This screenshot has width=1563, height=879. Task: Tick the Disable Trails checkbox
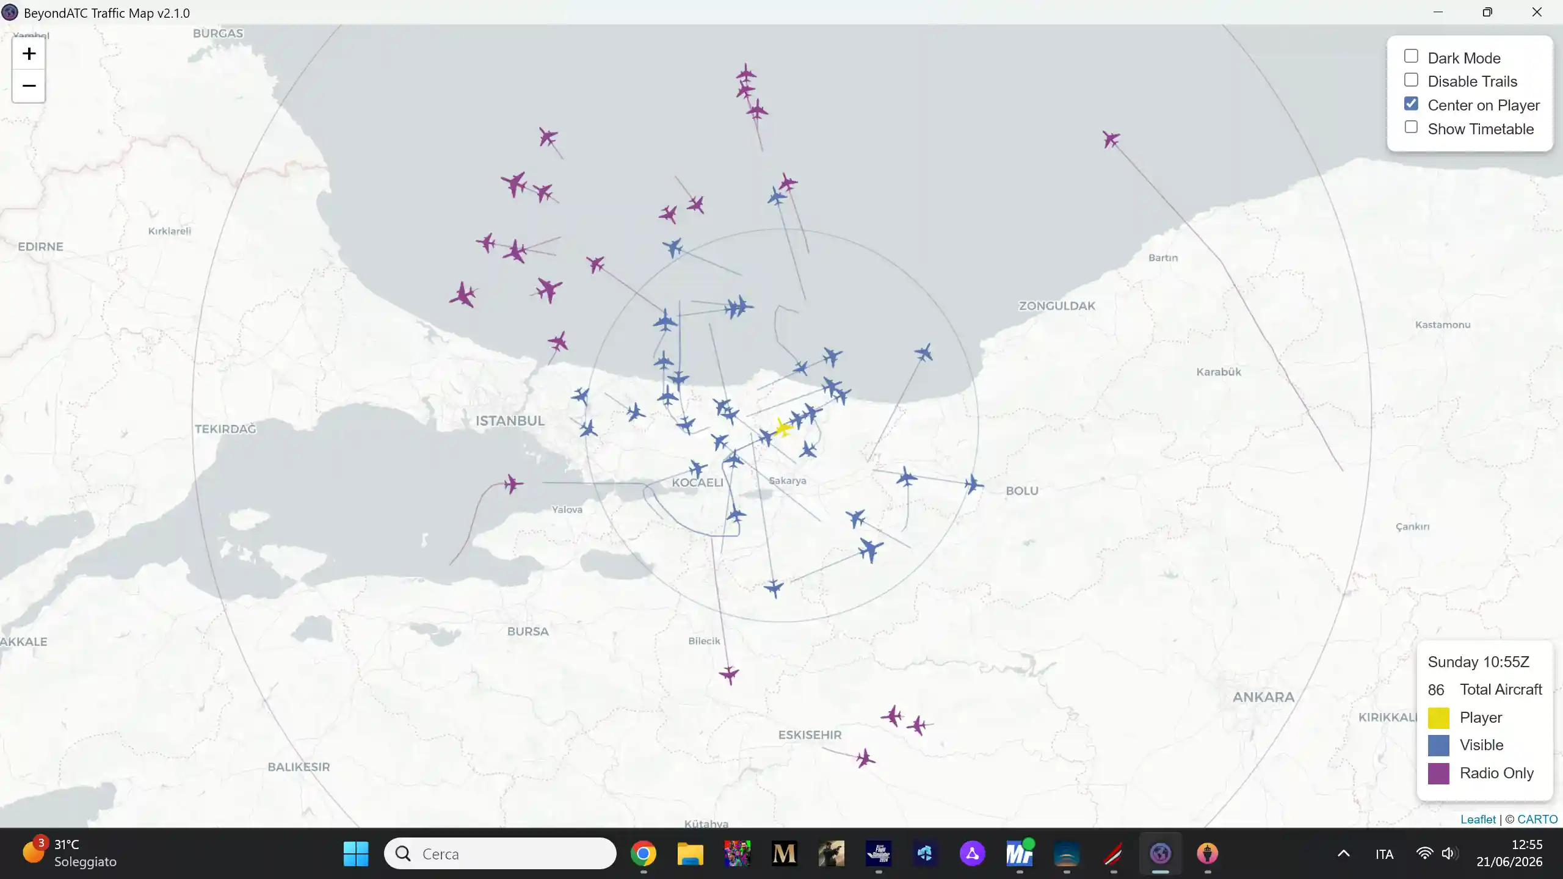1411,80
